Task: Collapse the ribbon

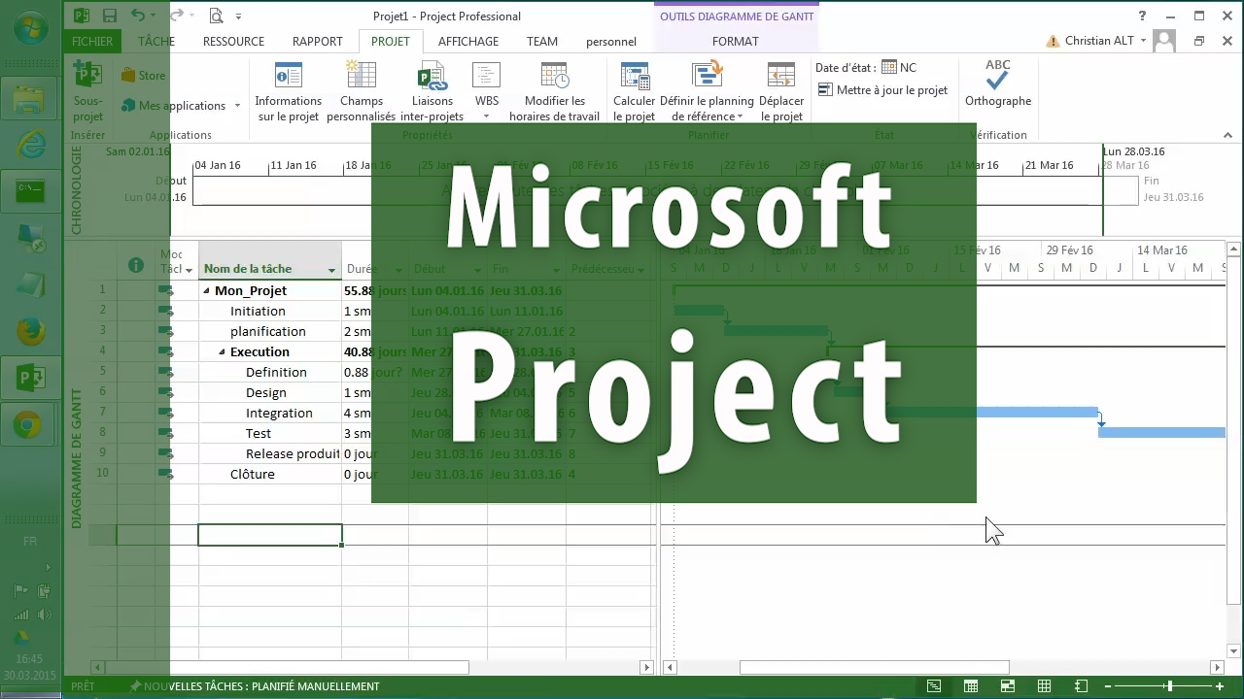Action: point(1227,135)
